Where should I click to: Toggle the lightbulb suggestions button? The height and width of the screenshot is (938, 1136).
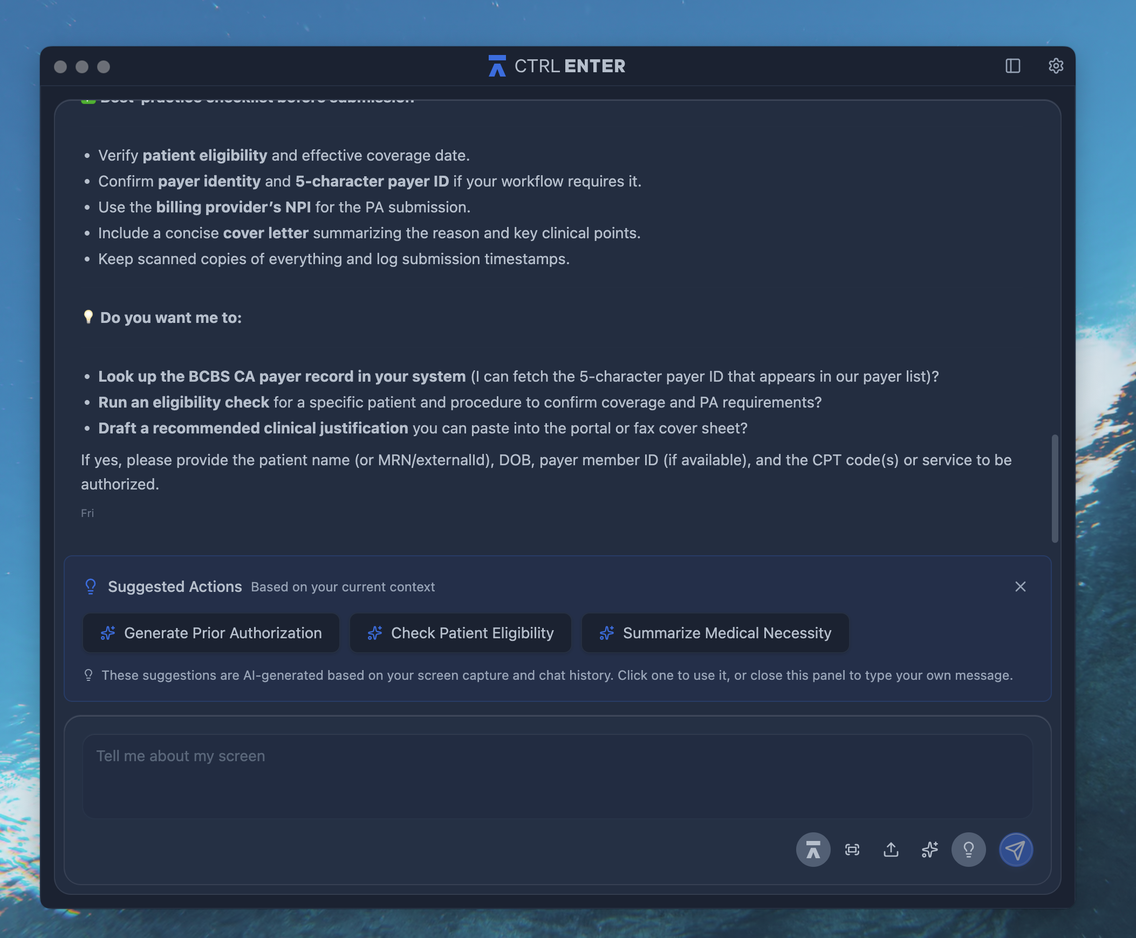(968, 850)
